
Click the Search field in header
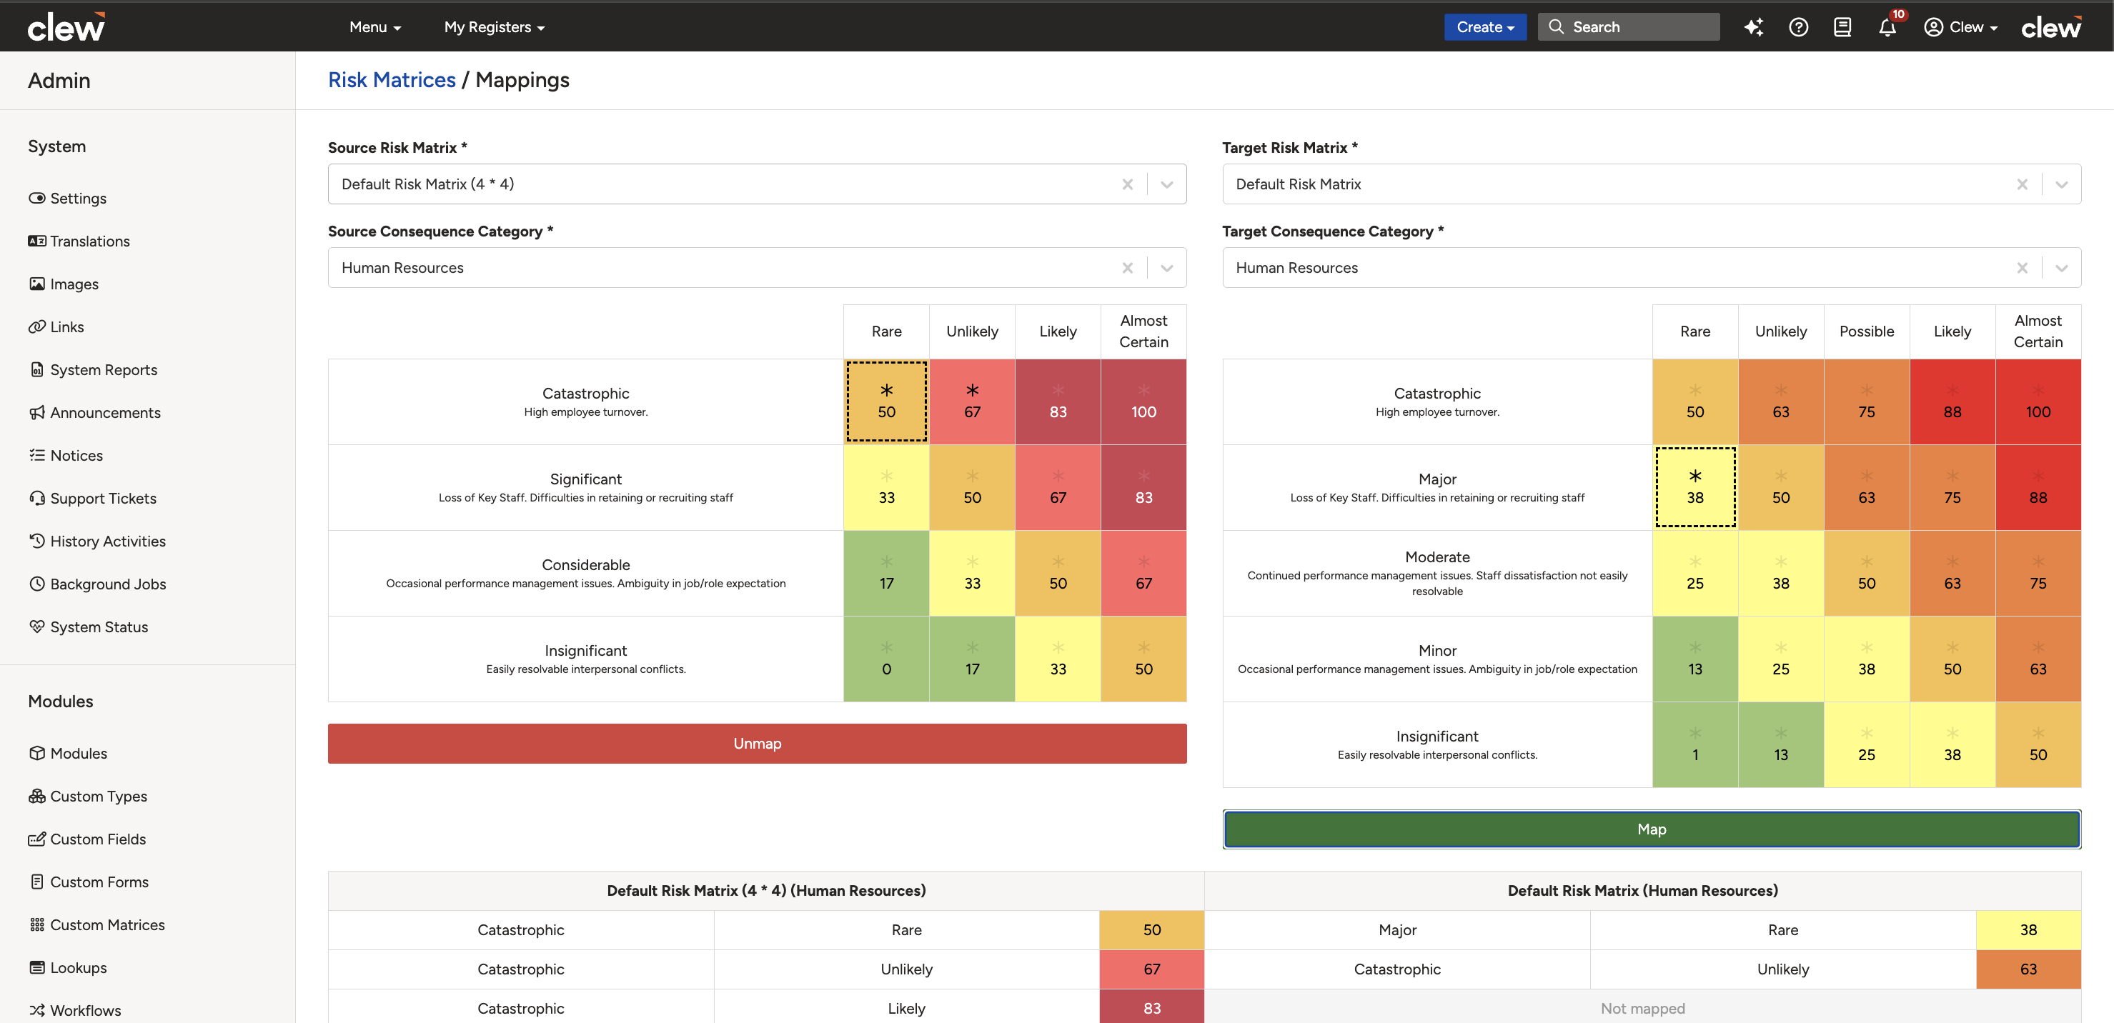[x=1628, y=27]
